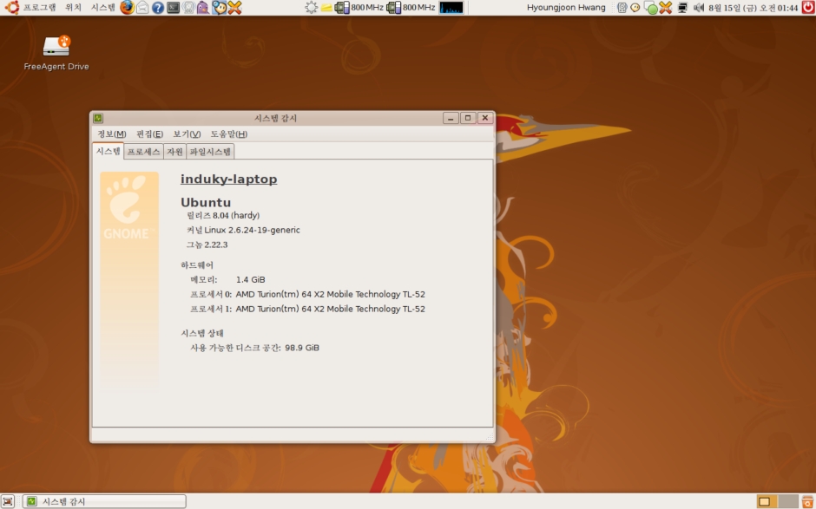The width and height of the screenshot is (816, 509).
Task: Launch Pidgin from the top panel
Action: coord(203,7)
